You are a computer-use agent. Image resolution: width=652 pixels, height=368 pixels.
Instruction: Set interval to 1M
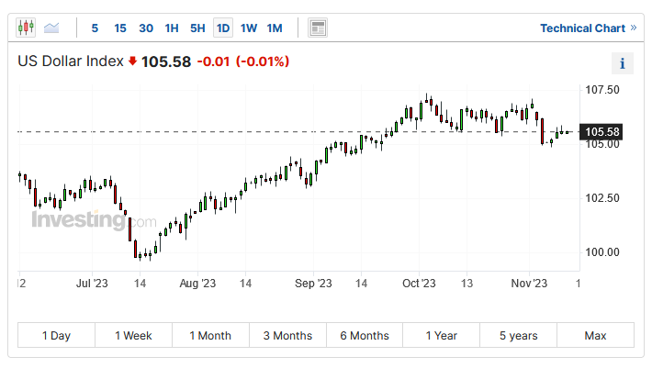click(x=275, y=28)
